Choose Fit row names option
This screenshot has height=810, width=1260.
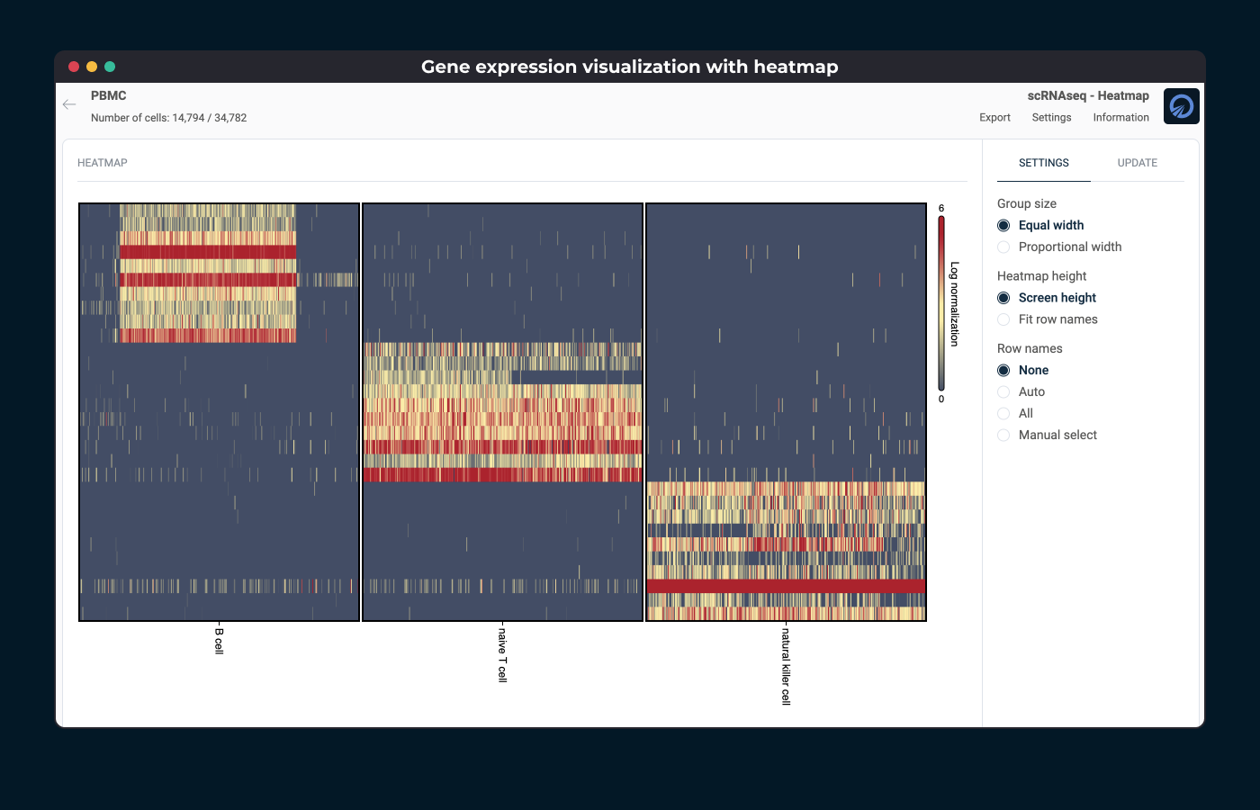tap(1003, 319)
